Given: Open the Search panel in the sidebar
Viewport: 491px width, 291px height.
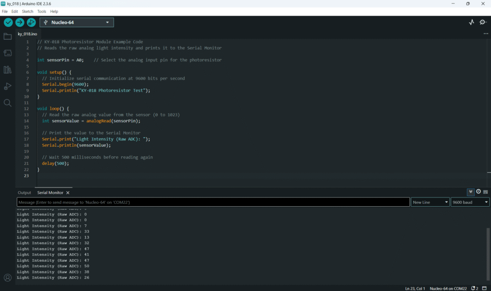Looking at the screenshot, I should 8,103.
